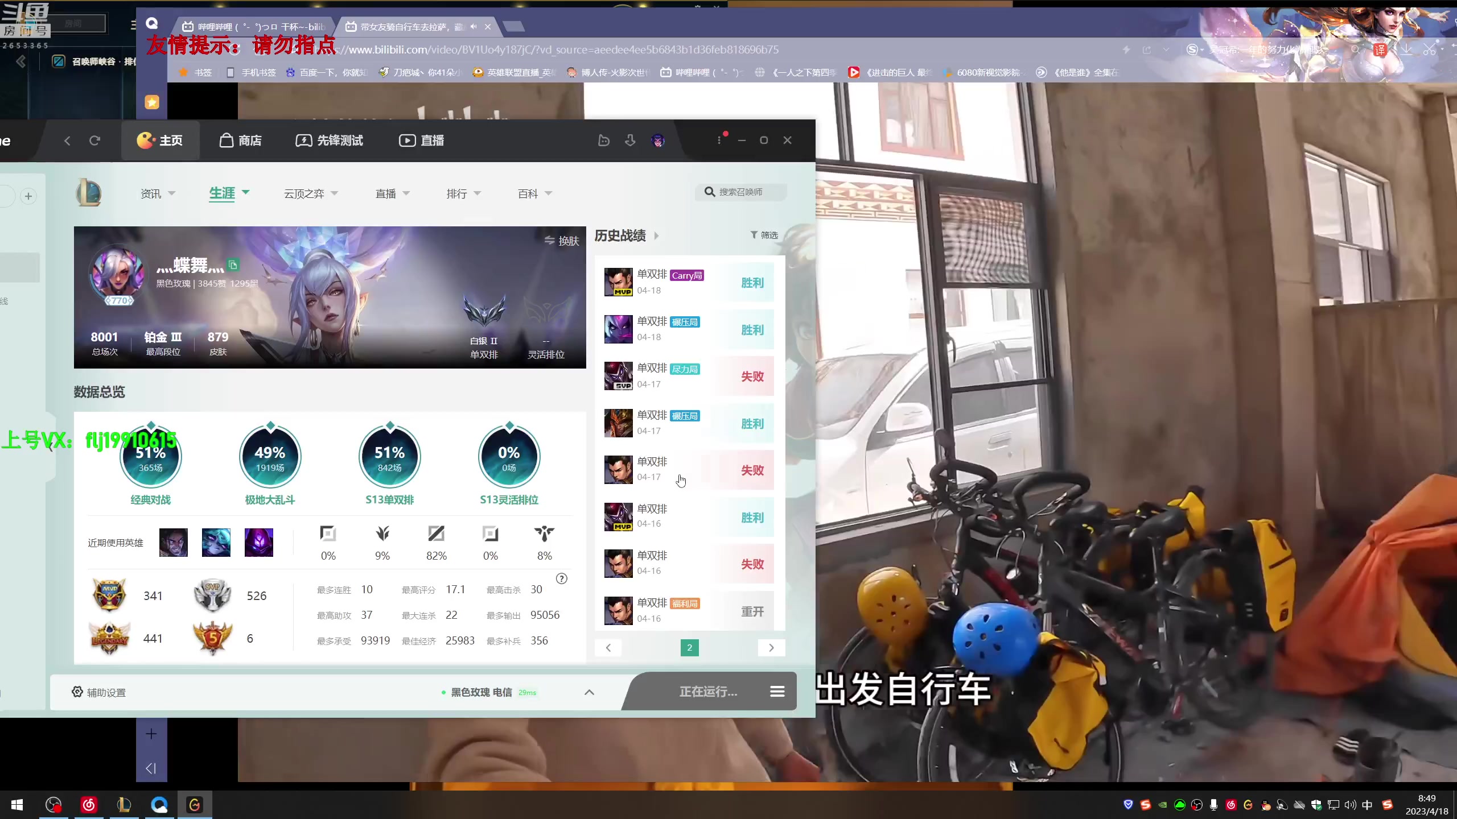Open the 先锋测试 tab
This screenshot has height=819, width=1457.
pos(329,140)
